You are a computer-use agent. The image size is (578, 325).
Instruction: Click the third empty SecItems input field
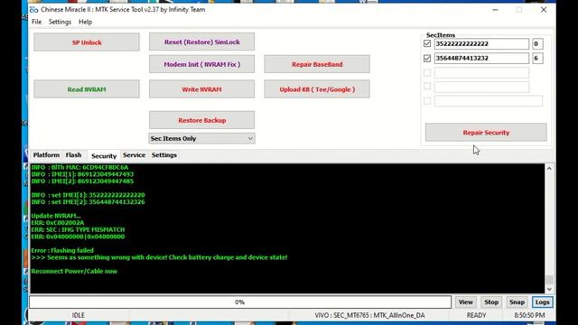coord(481,72)
